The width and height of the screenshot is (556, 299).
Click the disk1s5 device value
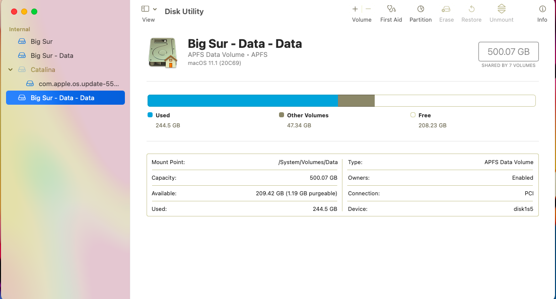point(523,209)
